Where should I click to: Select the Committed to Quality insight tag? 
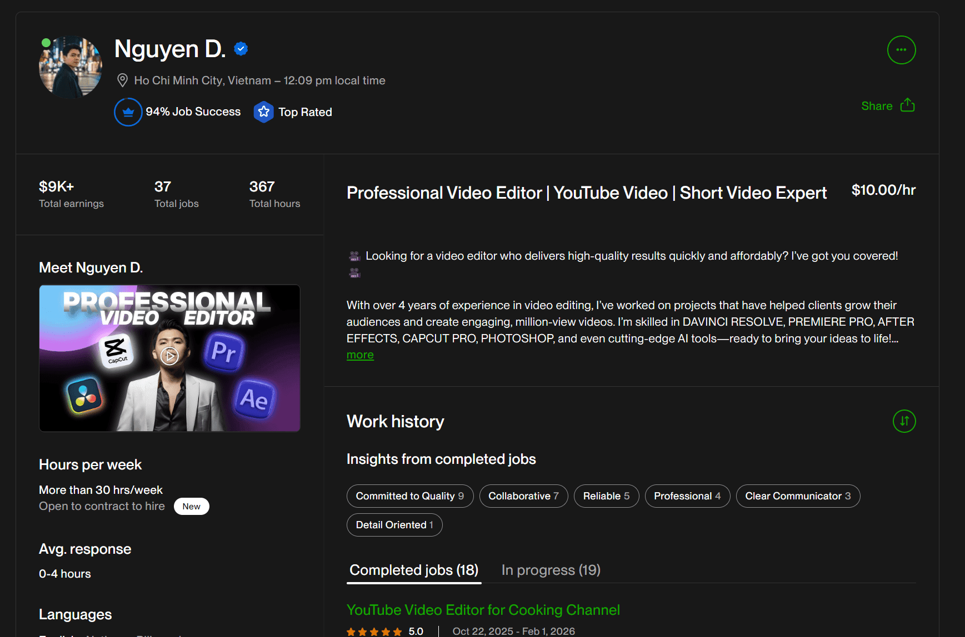point(409,496)
